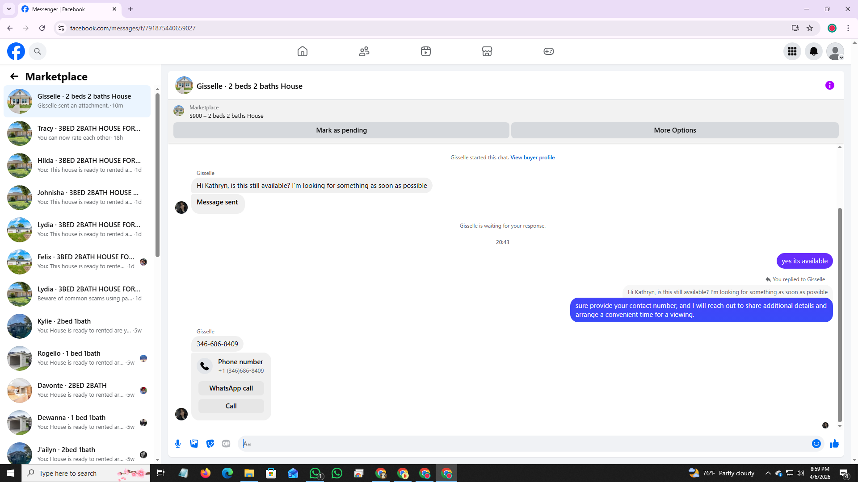This screenshot has height=482, width=858.
Task: Click the Windows taskbar search box
Action: [87, 473]
